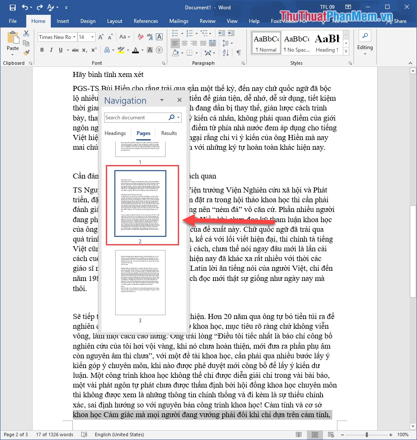Toggle Italic formatting
Screen dimensions: 417x440
click(51, 50)
